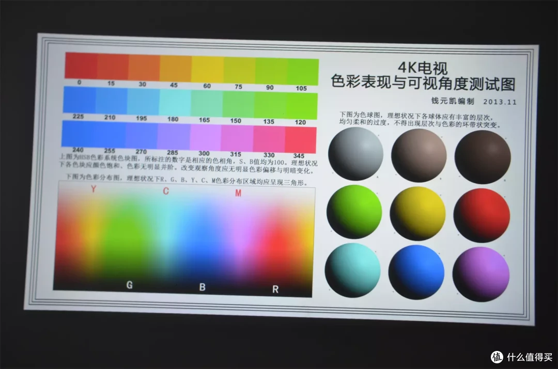Click the red letter C label

pyautogui.click(x=166, y=191)
